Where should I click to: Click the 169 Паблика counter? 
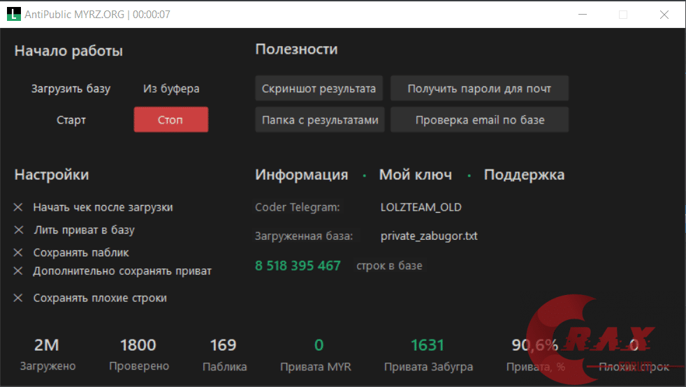pos(224,354)
